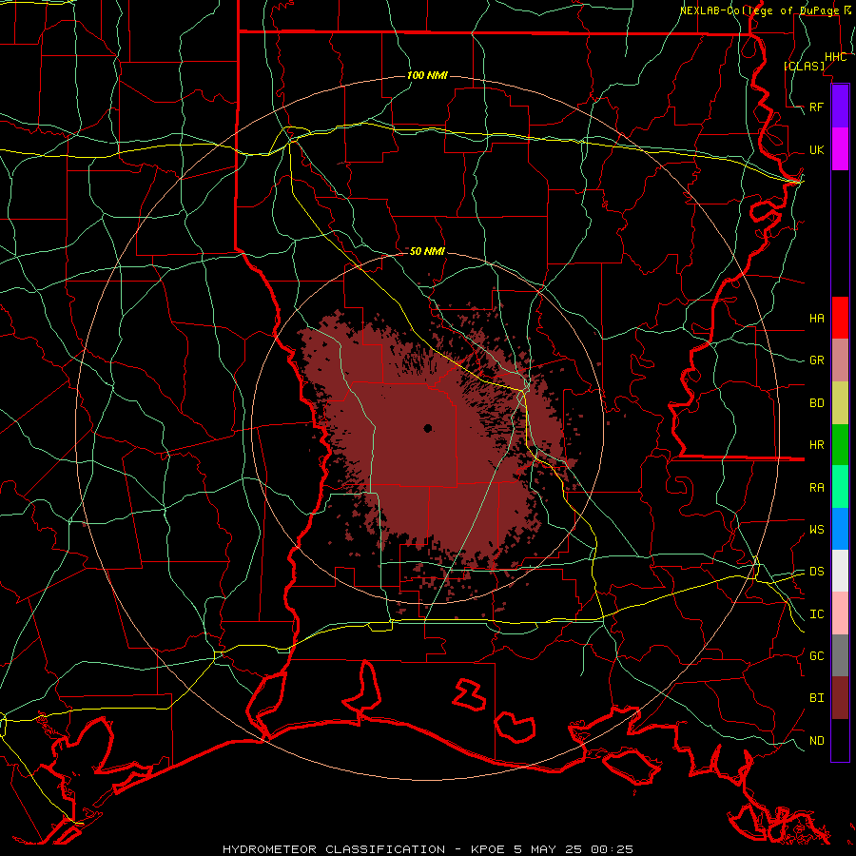Click the "ND" legend label

817,741
